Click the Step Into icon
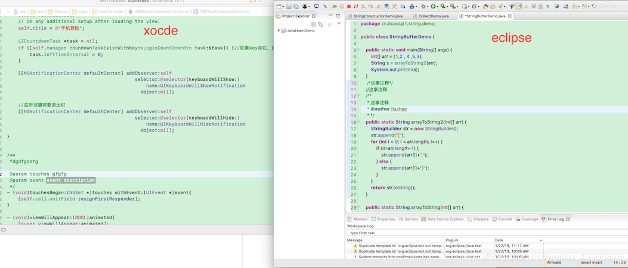Screen dimensions: 628x268 363,7
